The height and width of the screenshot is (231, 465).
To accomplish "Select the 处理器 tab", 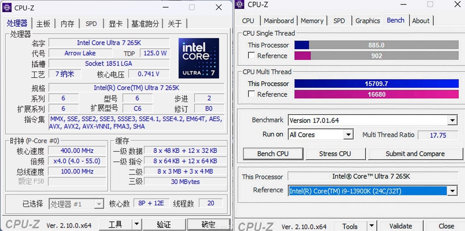I will point(17,23).
